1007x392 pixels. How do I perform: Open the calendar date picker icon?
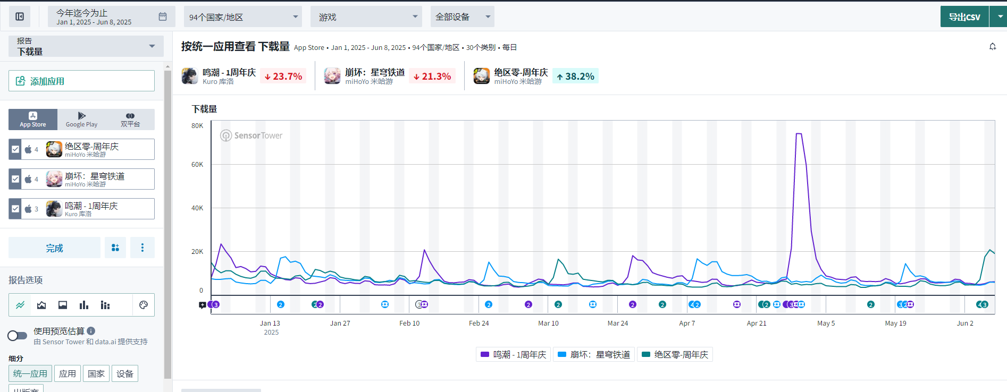pyautogui.click(x=163, y=16)
